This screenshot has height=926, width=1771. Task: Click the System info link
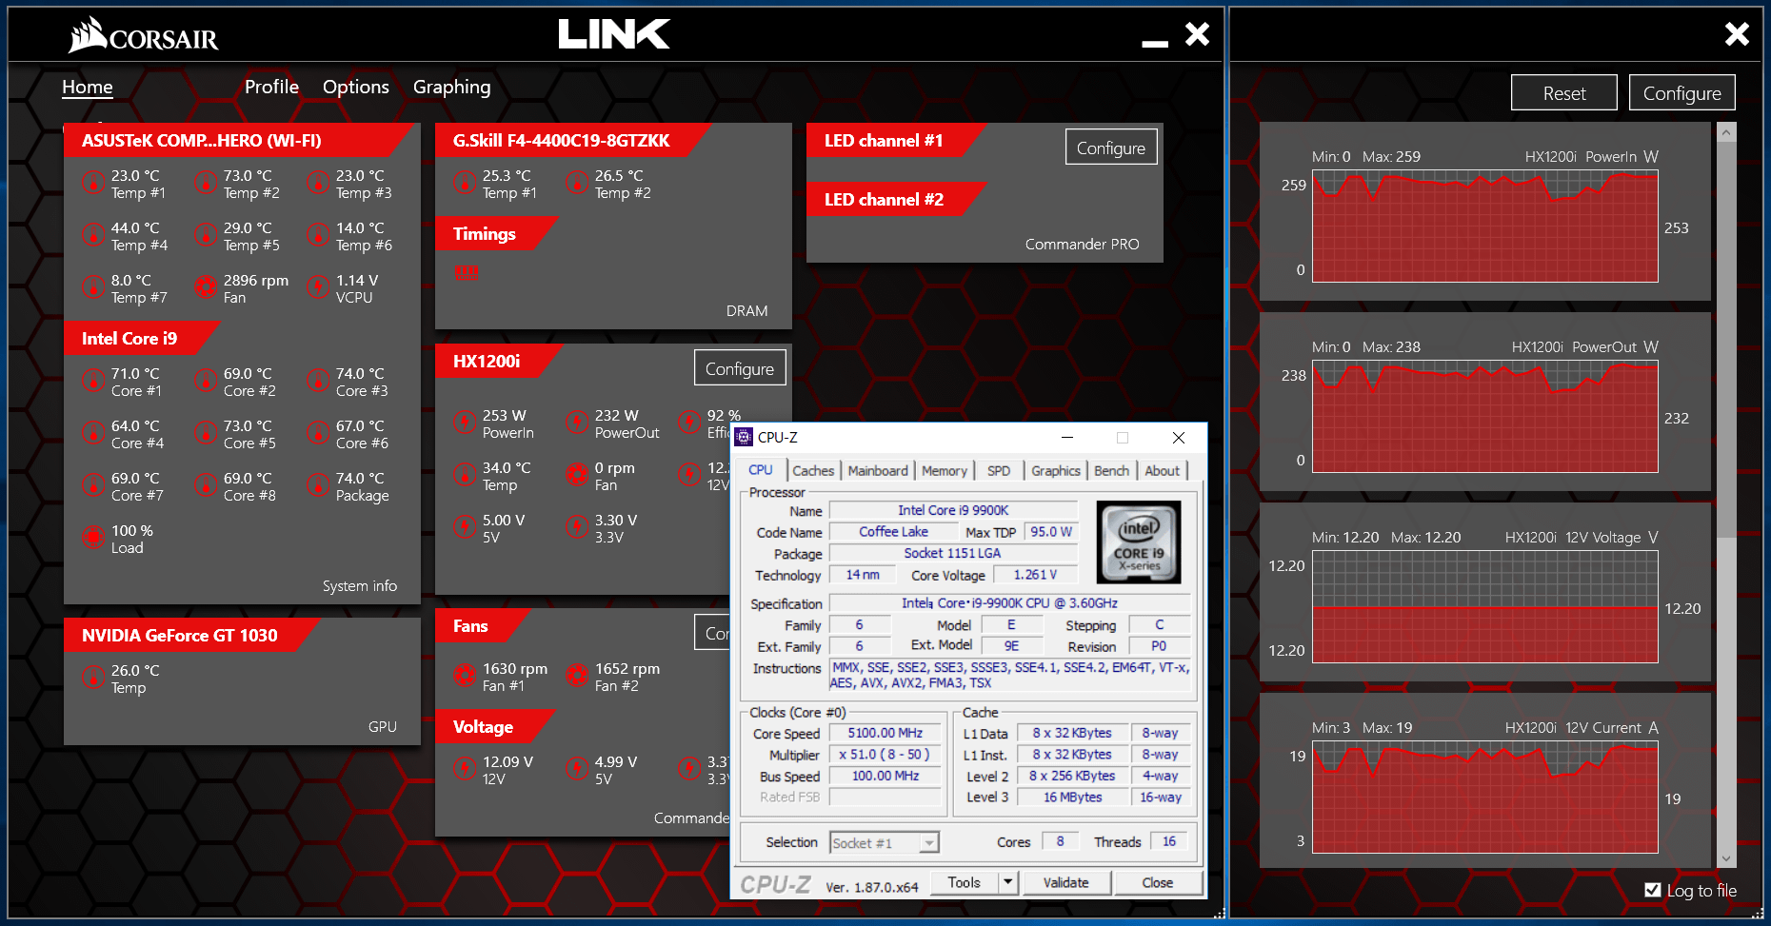click(x=360, y=585)
